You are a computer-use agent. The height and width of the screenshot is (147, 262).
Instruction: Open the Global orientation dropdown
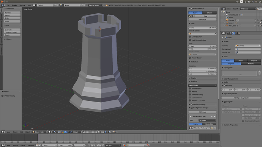pyautogui.click(x=77, y=132)
